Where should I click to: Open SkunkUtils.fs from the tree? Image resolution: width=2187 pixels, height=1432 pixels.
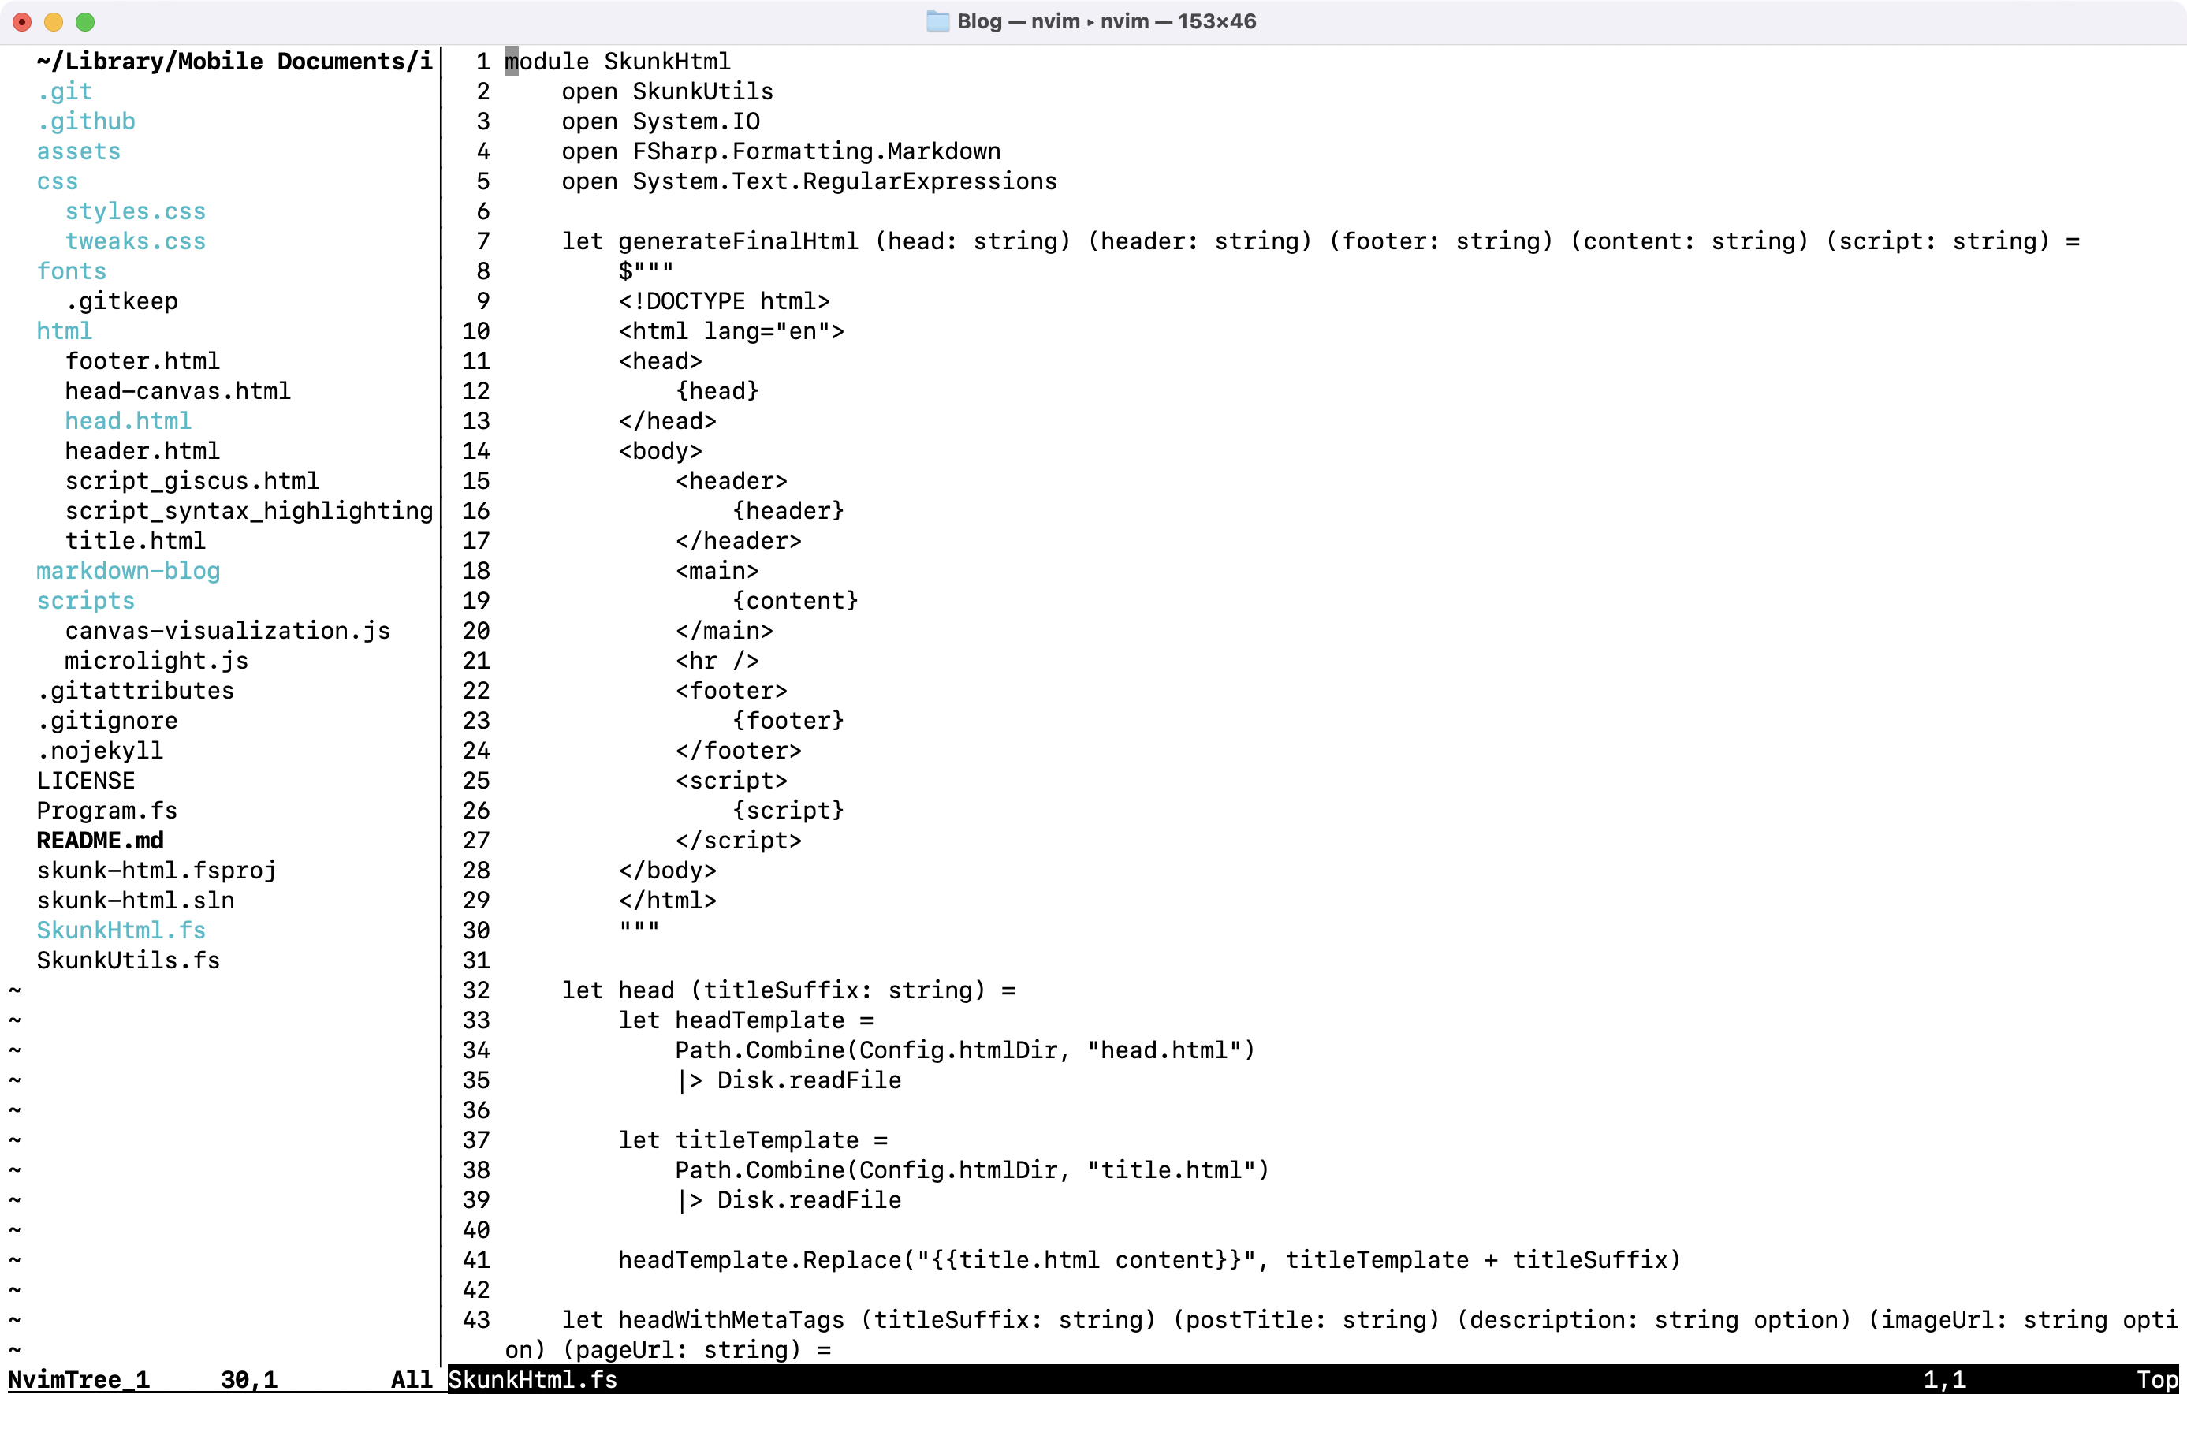(x=128, y=960)
